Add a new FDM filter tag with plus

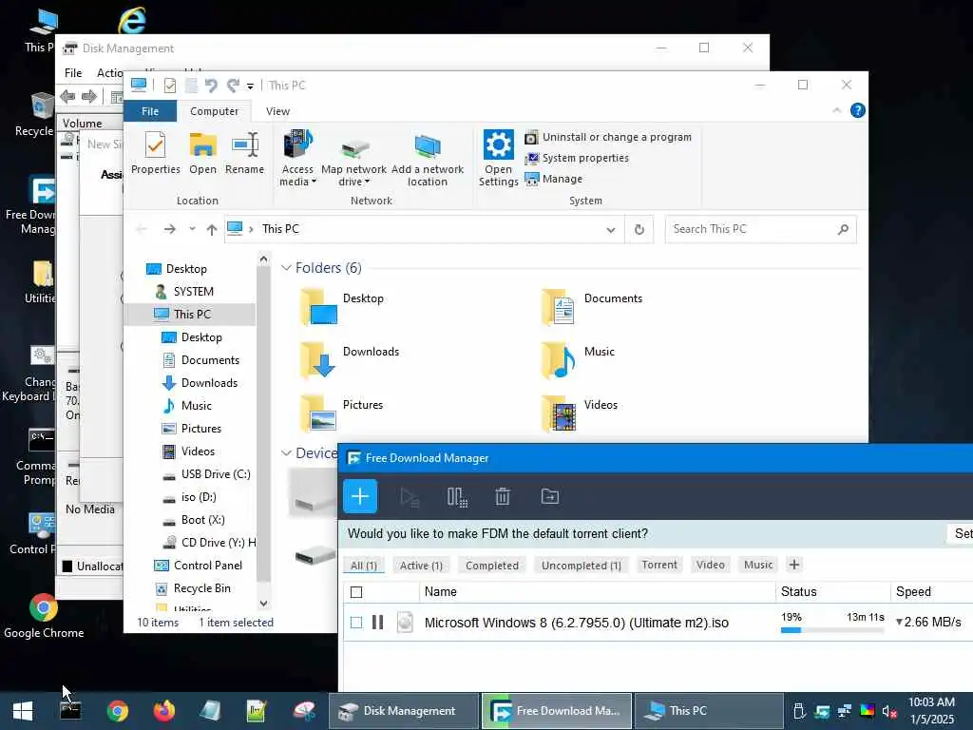tap(793, 565)
